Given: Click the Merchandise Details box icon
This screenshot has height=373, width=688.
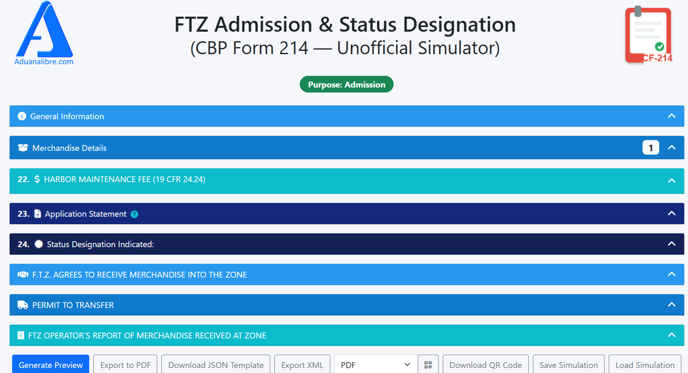Looking at the screenshot, I should 23,148.
